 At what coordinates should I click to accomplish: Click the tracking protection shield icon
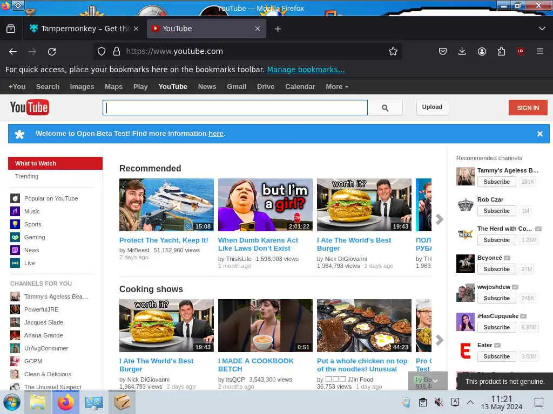click(102, 51)
